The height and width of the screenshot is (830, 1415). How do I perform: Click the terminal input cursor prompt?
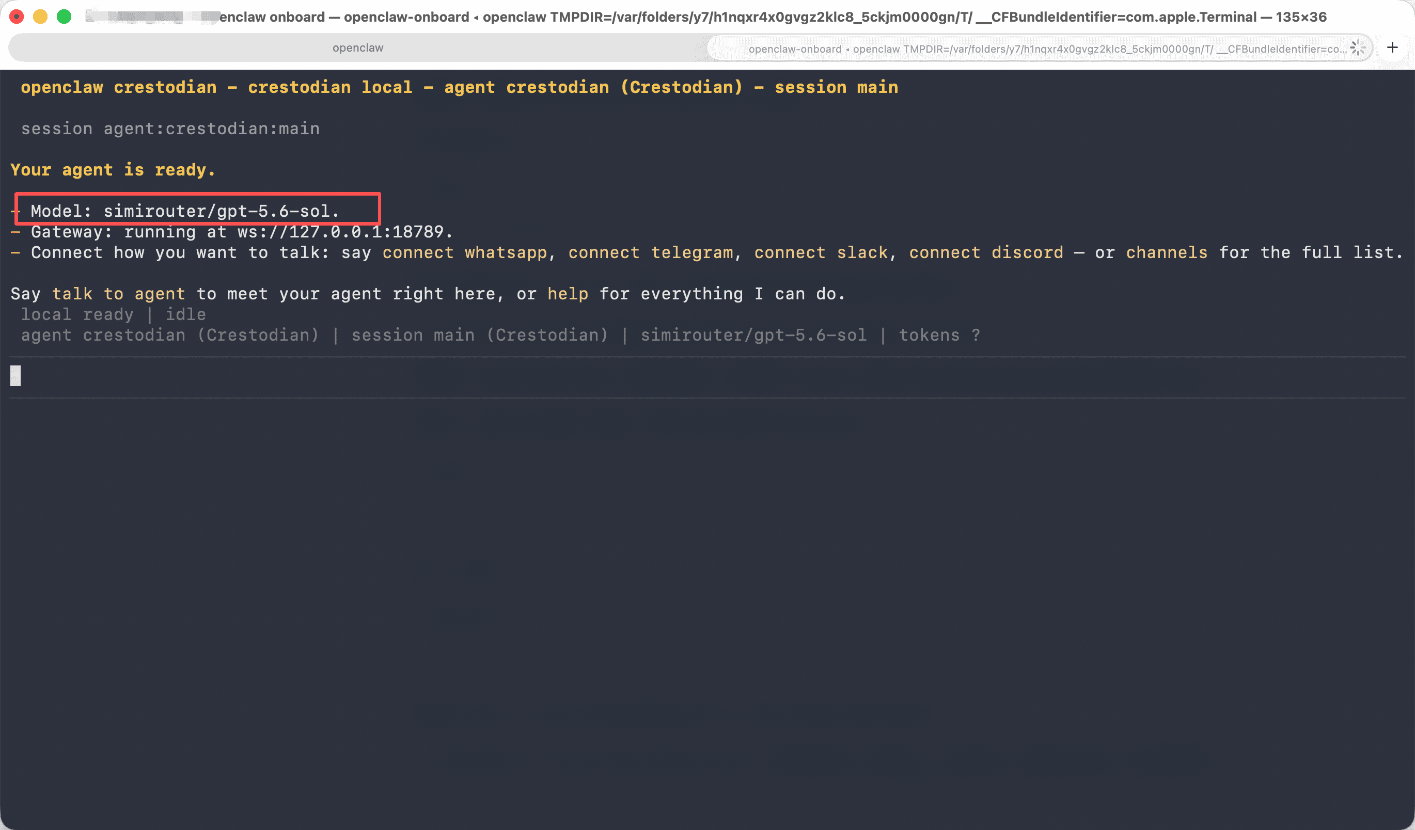click(15, 375)
